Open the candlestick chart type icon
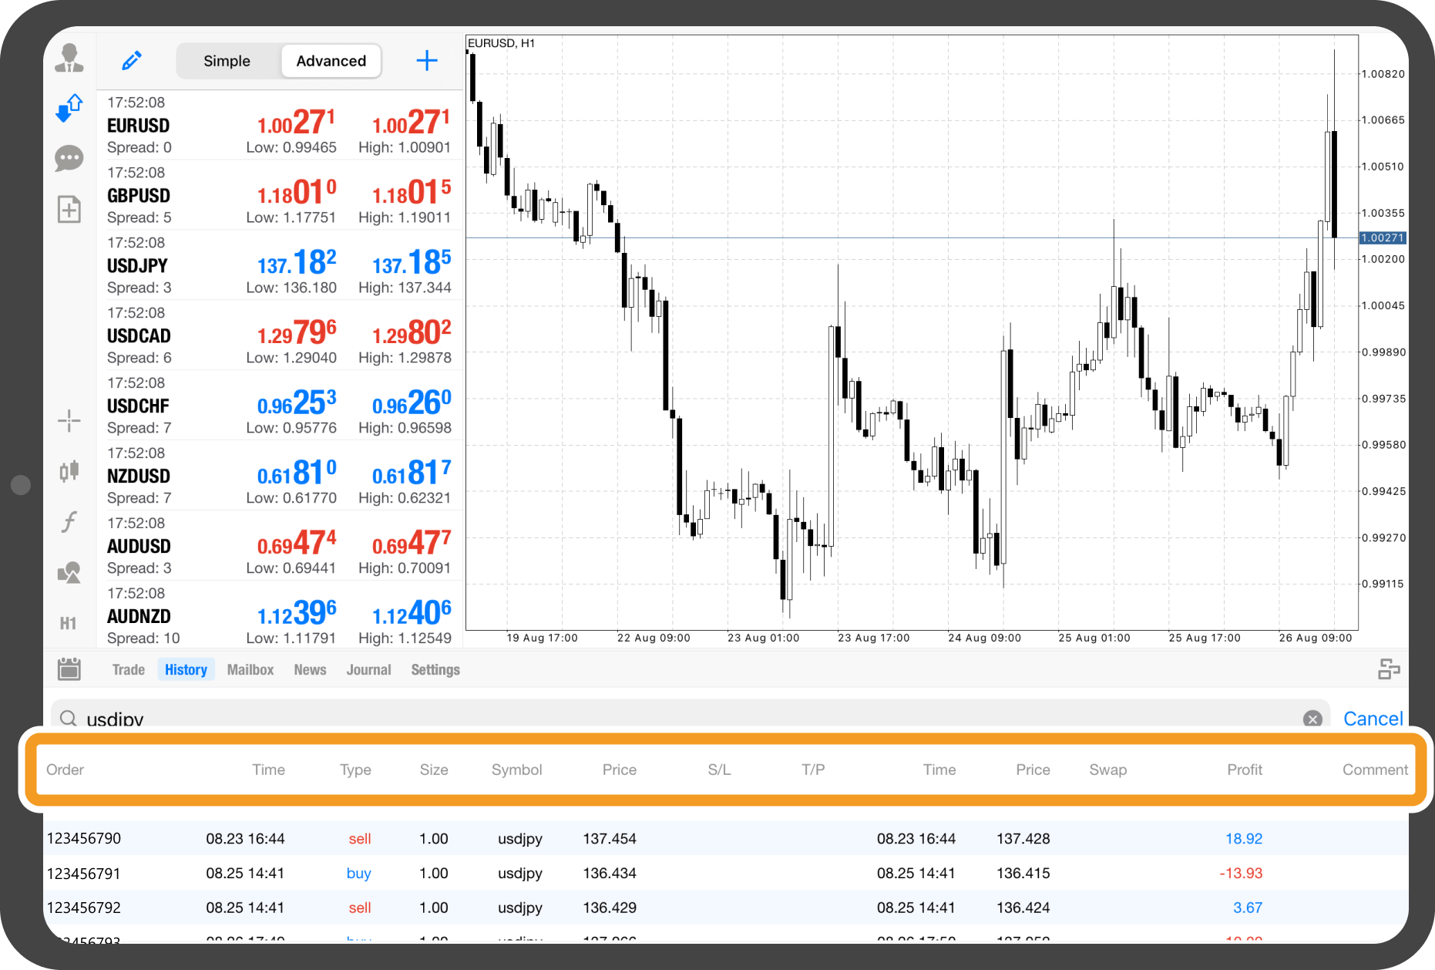 pyautogui.click(x=69, y=470)
